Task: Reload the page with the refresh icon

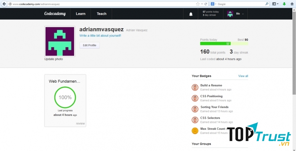Action: [x=206, y=4]
